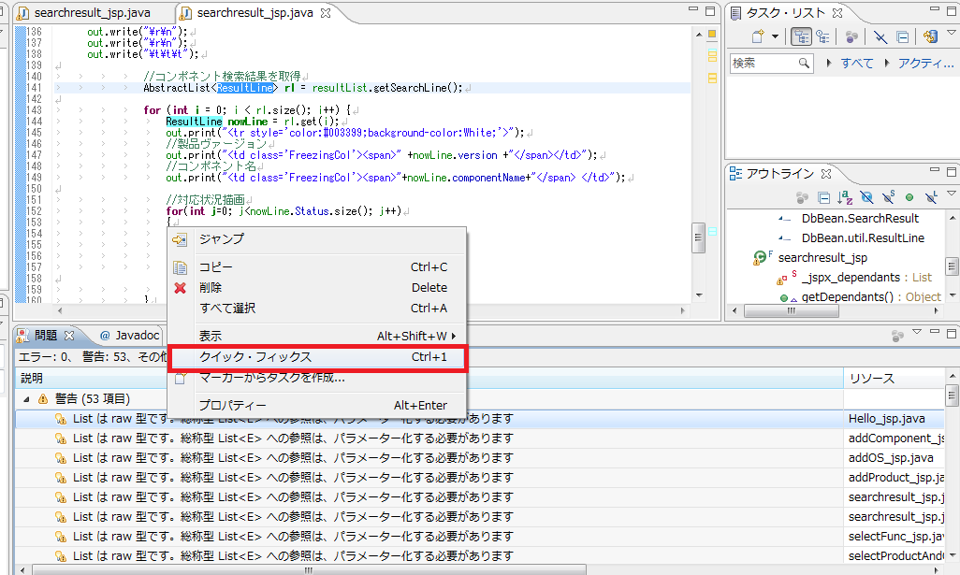Click Collapse All icon in Outline toolbar
The width and height of the screenshot is (960, 575).
tap(824, 197)
